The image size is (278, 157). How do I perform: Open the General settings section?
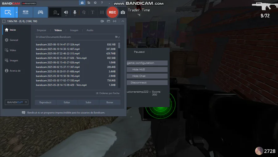[x=17, y=40]
